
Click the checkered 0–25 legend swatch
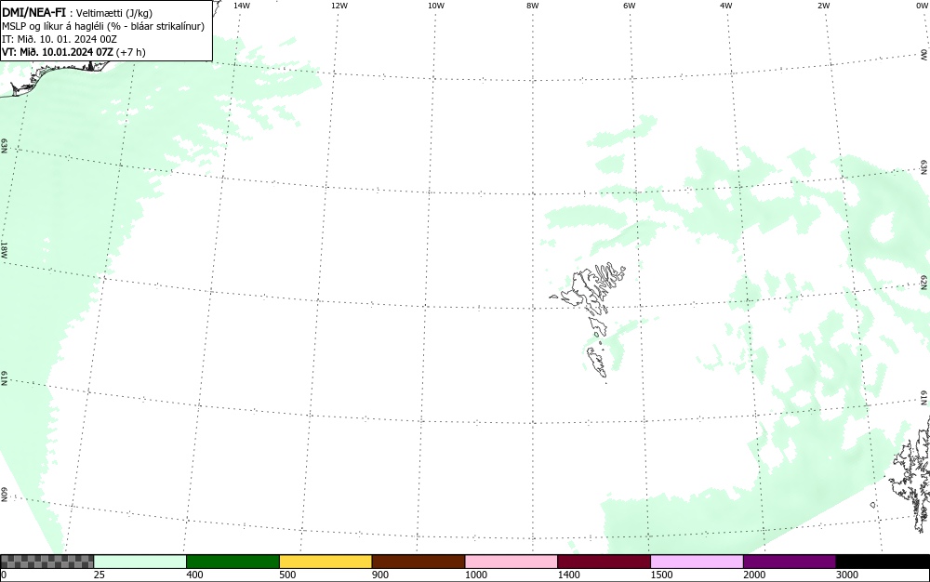pyautogui.click(x=46, y=562)
